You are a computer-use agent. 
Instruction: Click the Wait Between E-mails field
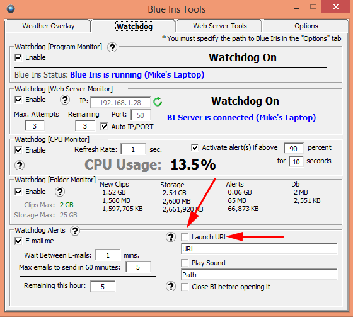[x=108, y=255]
